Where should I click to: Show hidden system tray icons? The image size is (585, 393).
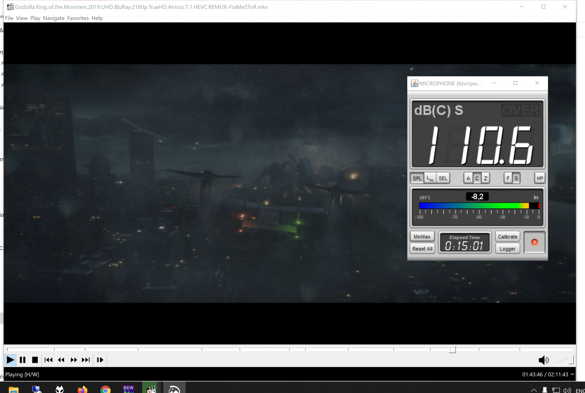coord(534,390)
